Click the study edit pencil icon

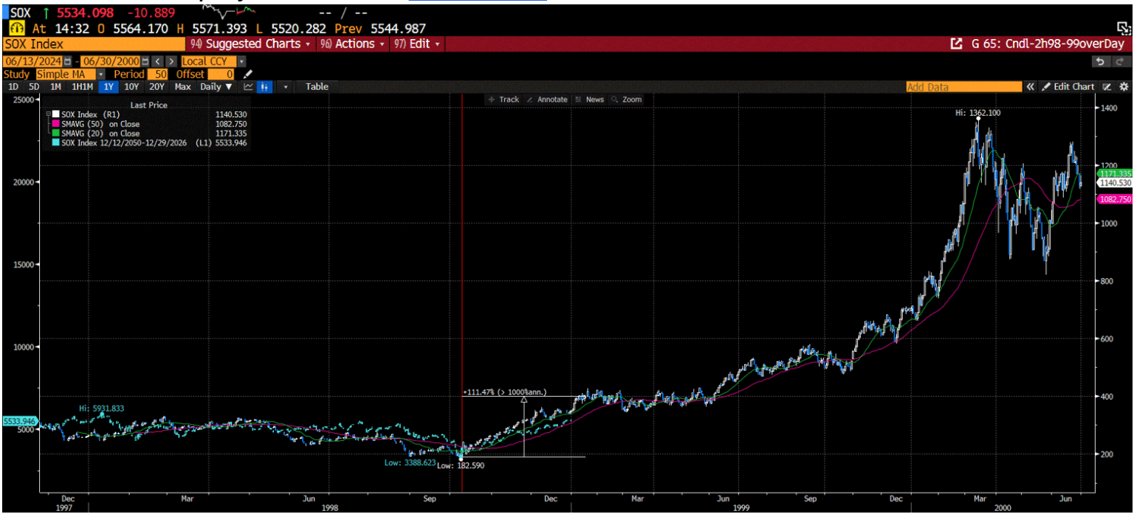click(x=247, y=74)
